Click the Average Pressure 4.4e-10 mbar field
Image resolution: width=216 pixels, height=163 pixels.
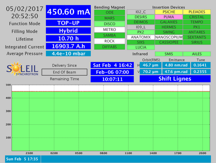[68, 53]
